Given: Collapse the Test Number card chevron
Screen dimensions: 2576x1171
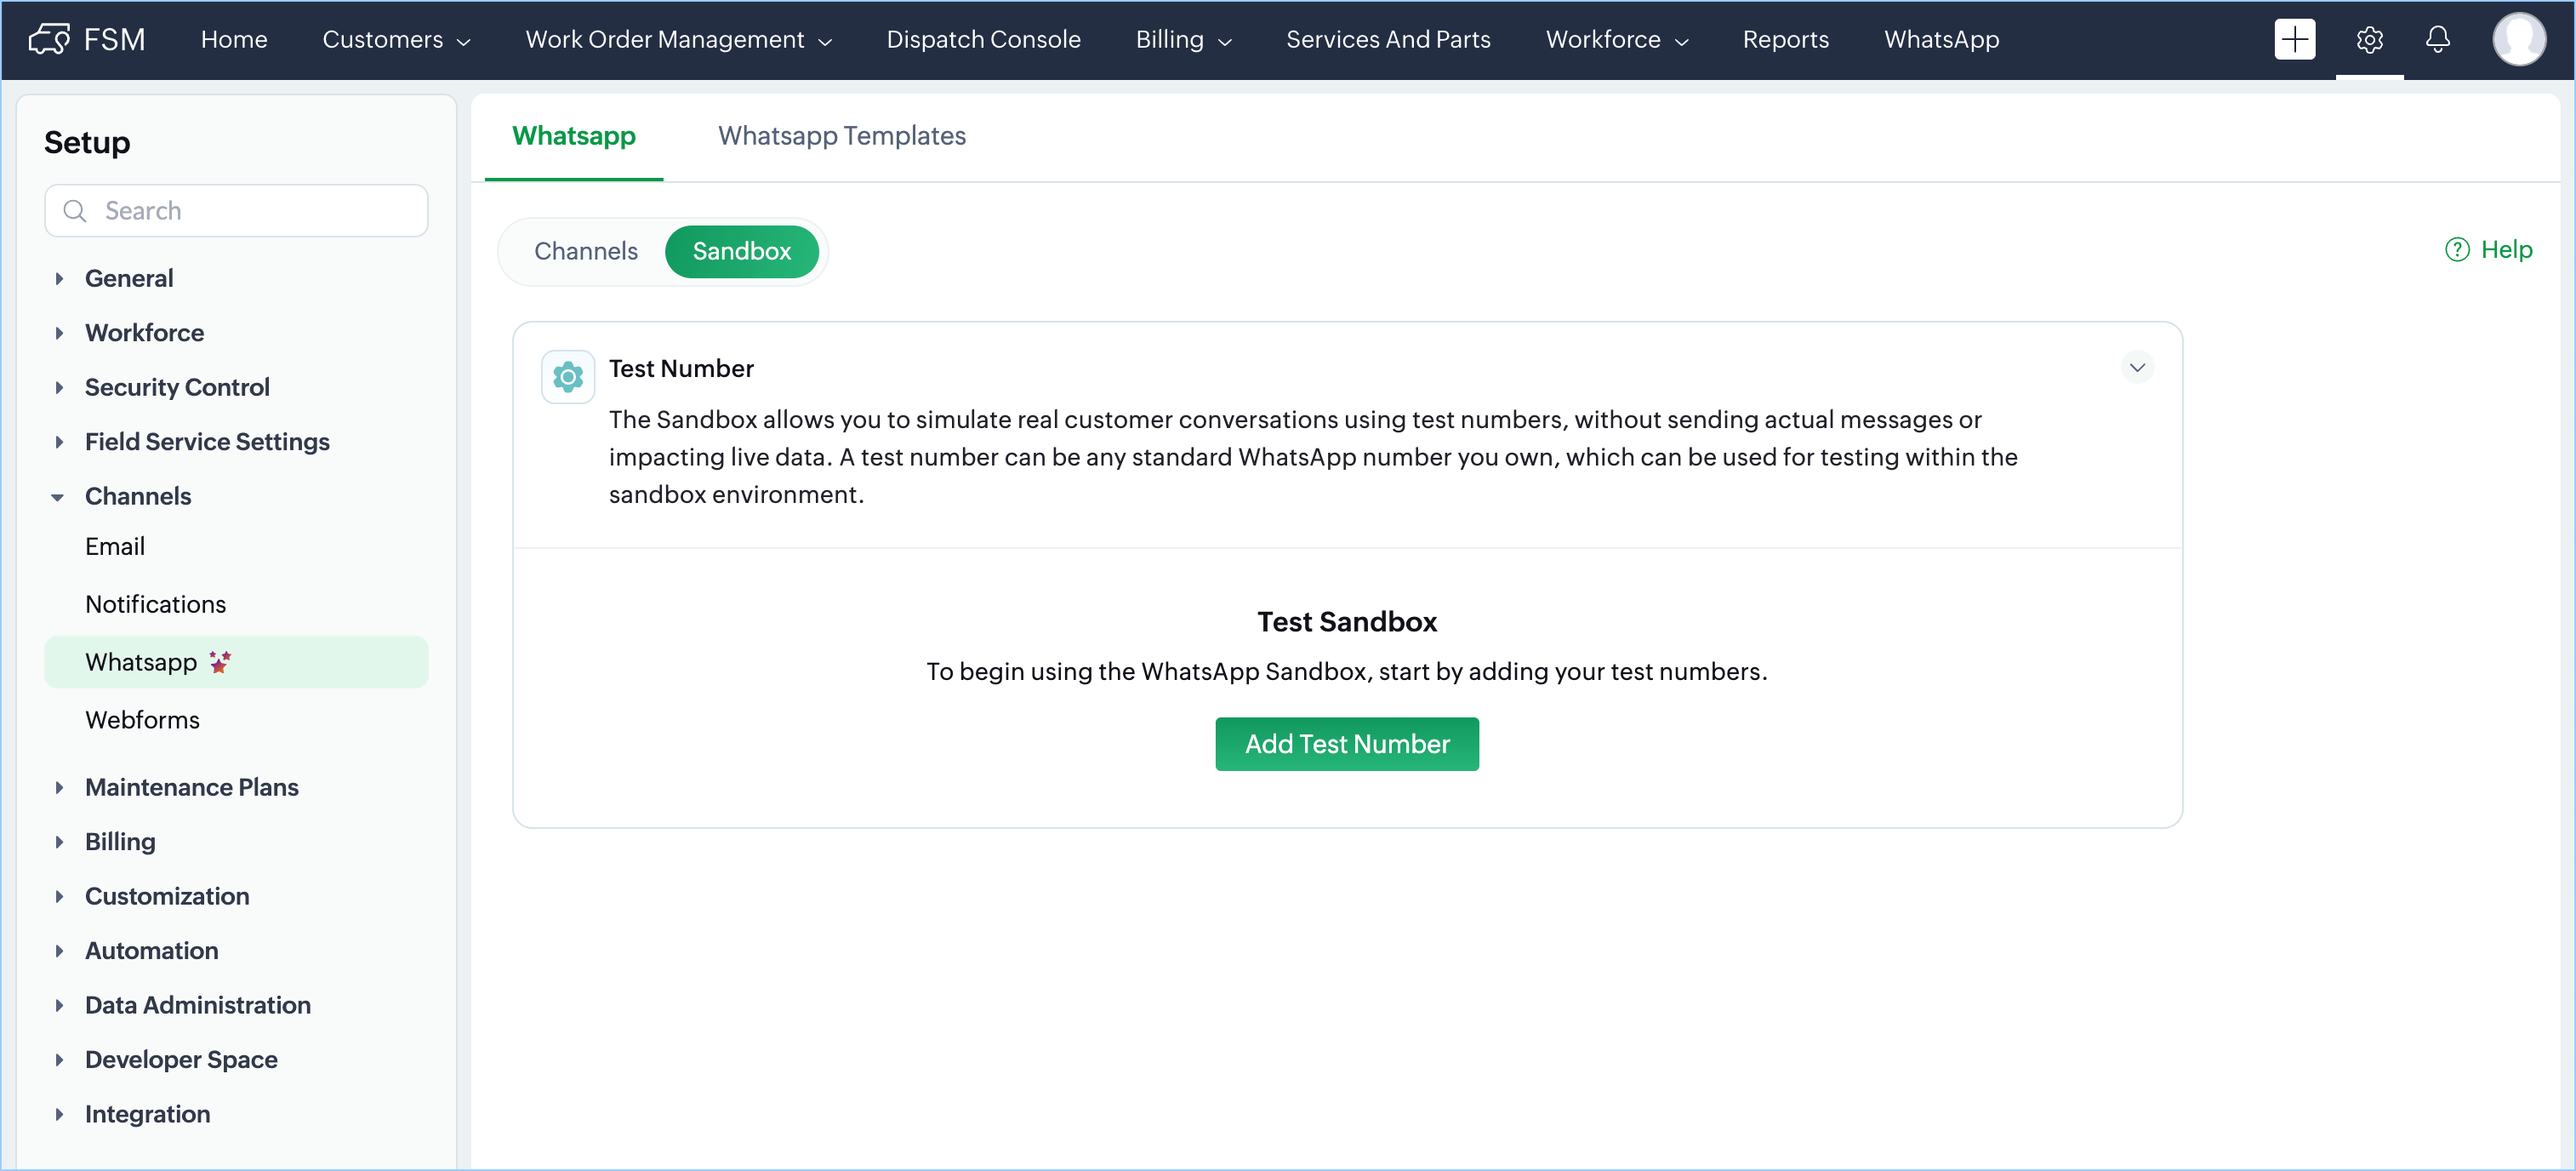Looking at the screenshot, I should point(2136,367).
